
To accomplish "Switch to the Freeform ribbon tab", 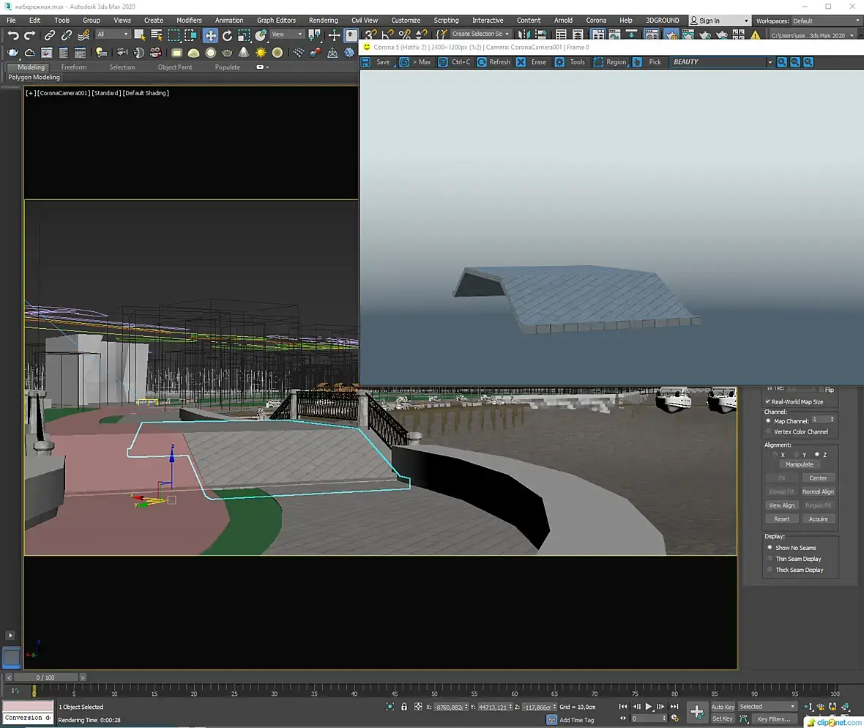I will point(74,67).
